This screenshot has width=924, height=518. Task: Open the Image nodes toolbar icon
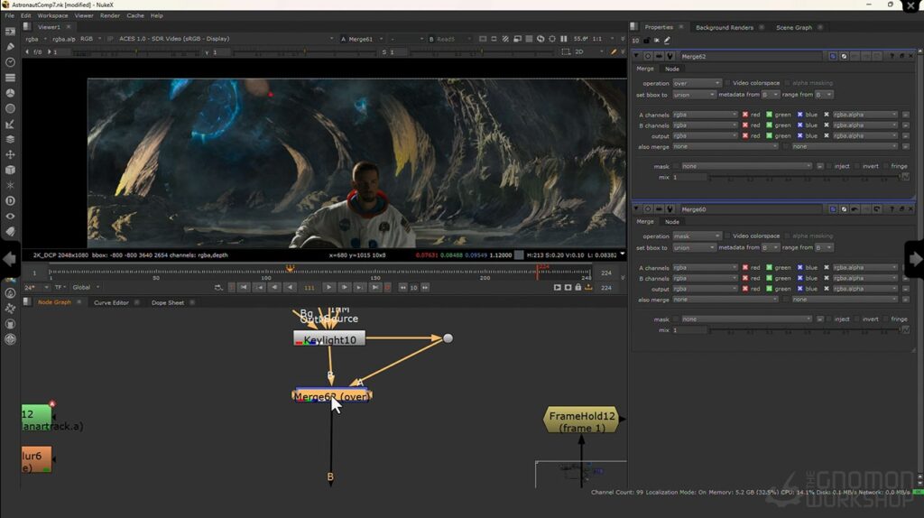point(10,32)
